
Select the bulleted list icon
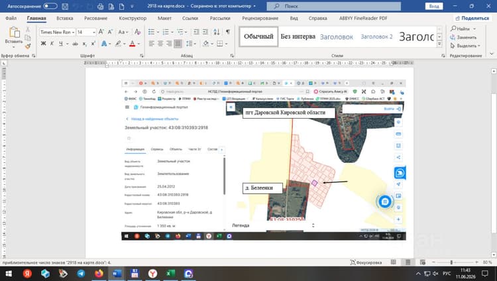coord(151,32)
